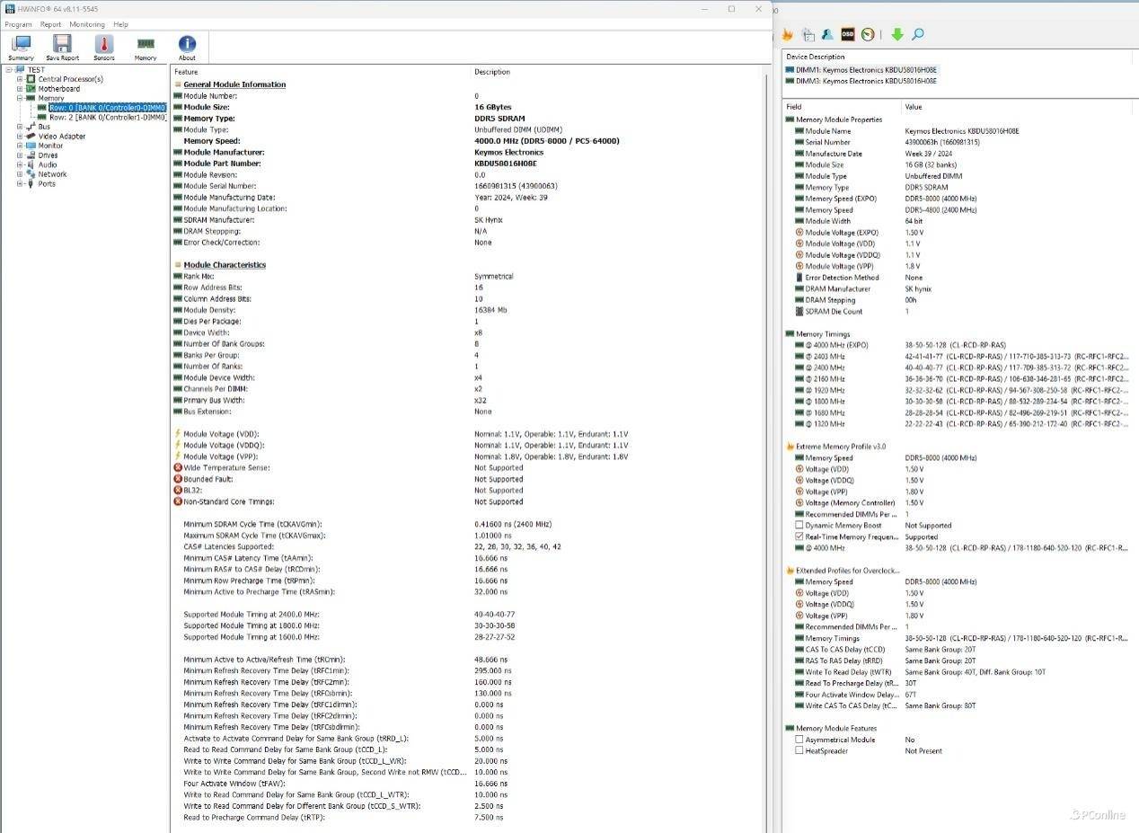This screenshot has width=1139, height=833.
Task: Expand the Network tree node
Action: [x=20, y=173]
